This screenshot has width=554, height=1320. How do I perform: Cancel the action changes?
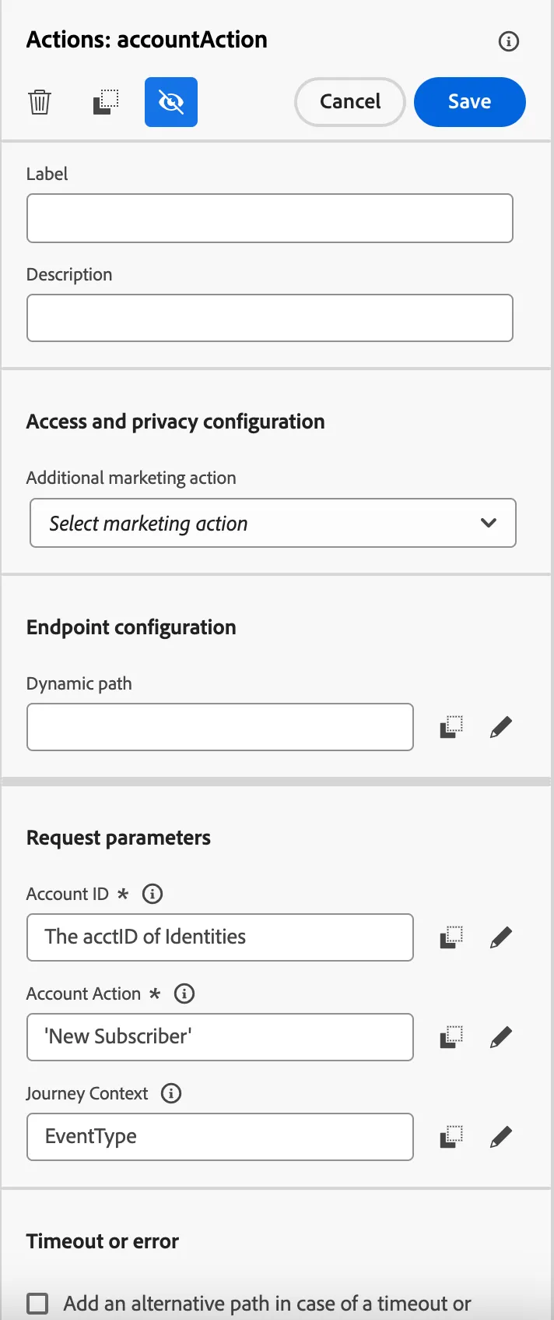pyautogui.click(x=350, y=102)
